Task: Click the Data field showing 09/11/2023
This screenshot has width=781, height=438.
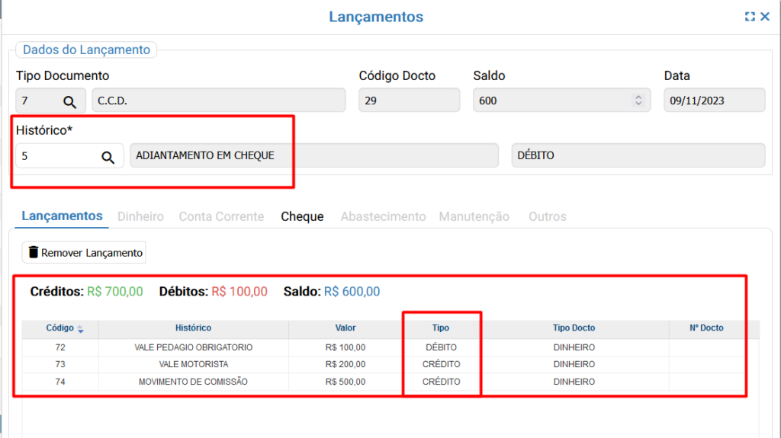Action: tap(714, 101)
